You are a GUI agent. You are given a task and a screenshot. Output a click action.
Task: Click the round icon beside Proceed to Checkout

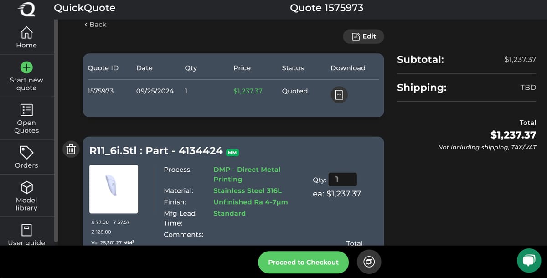pos(369,262)
